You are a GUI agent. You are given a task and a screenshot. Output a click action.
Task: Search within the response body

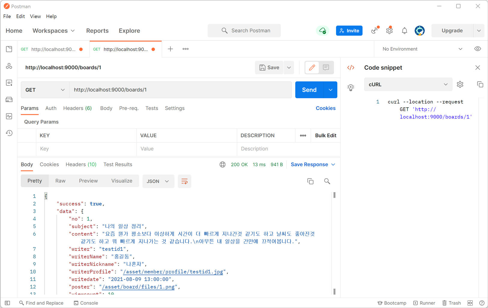pyautogui.click(x=327, y=181)
